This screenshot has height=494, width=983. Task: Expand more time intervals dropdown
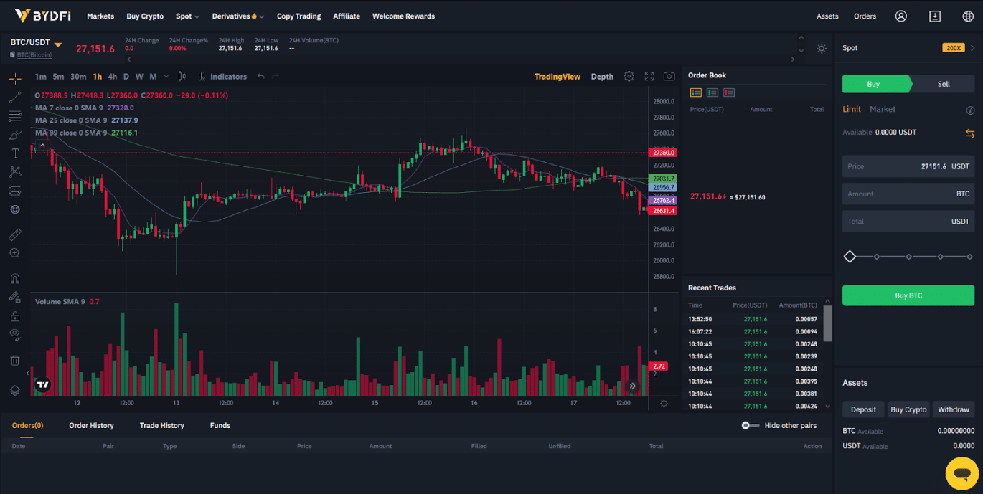pos(166,77)
